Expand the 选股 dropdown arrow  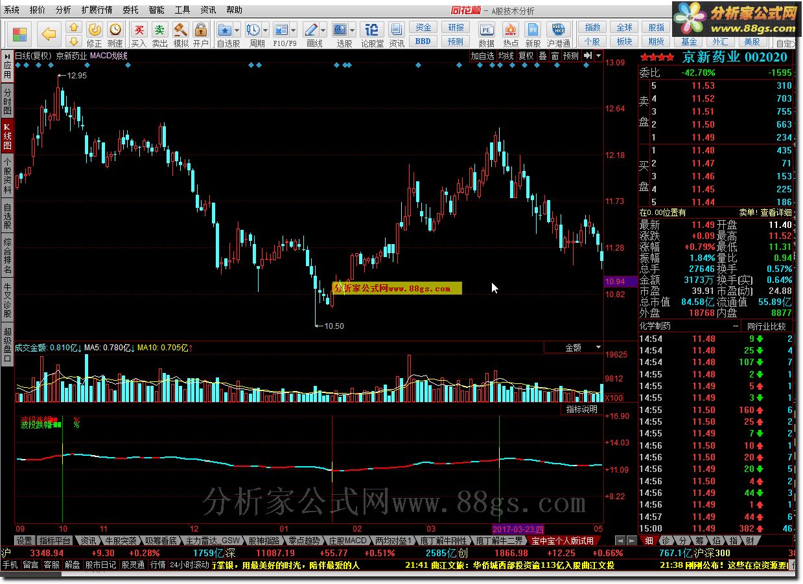point(353,30)
